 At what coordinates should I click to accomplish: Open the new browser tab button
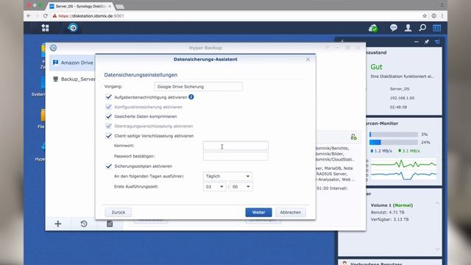[x=119, y=7]
